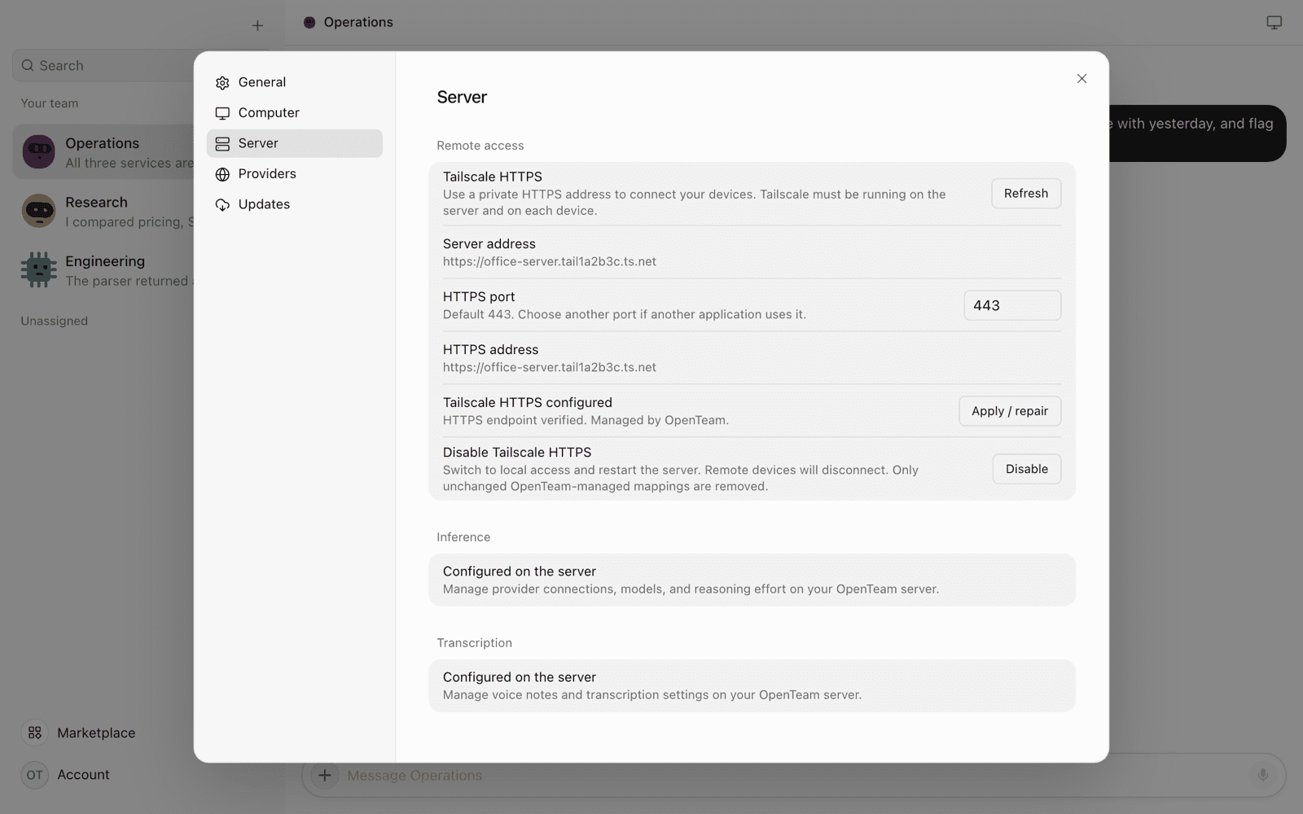Click the Operations icon in the chat header
Screen dimensions: 1303x814
point(309,23)
